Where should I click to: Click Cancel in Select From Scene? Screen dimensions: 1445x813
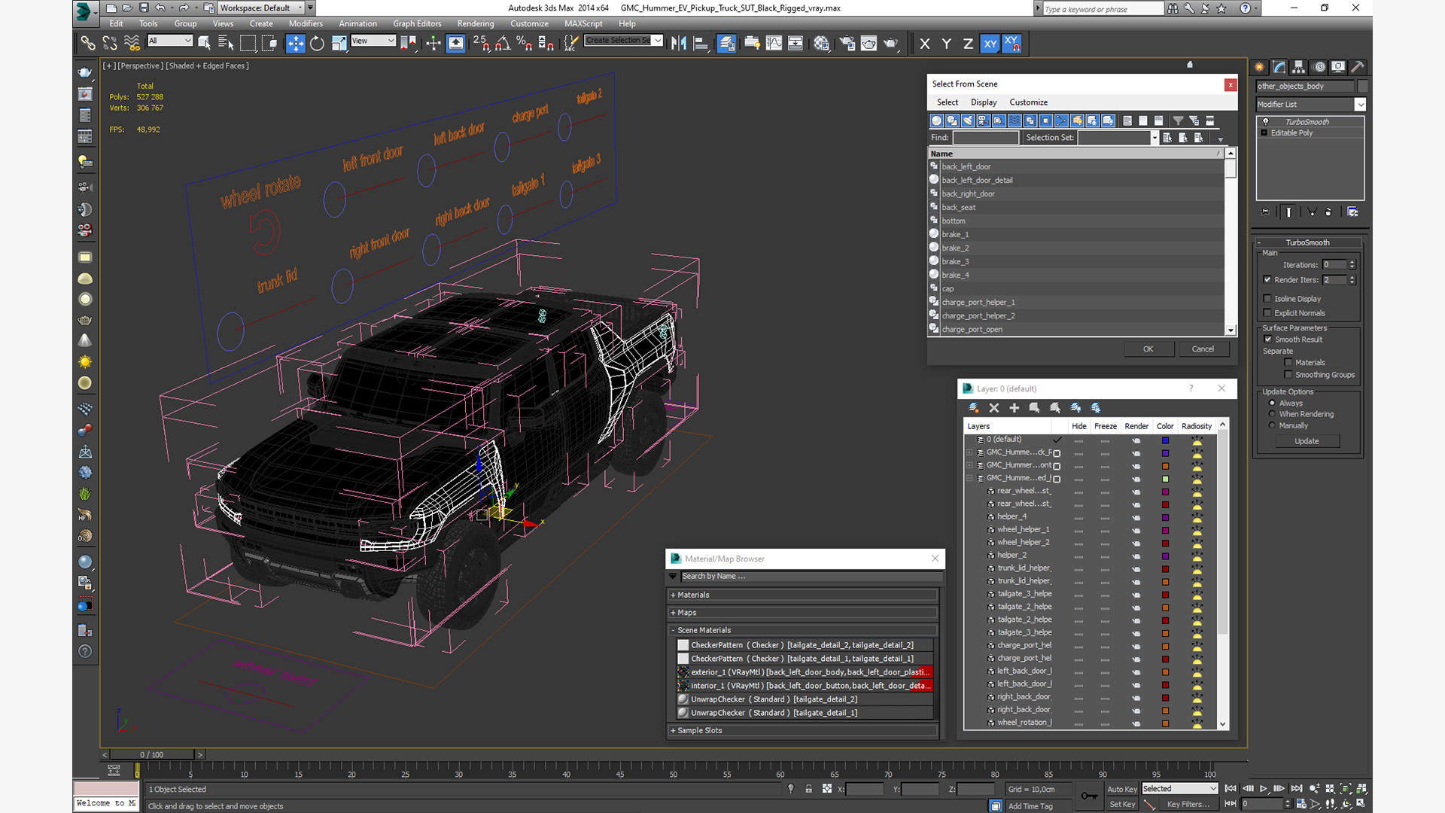pos(1203,349)
